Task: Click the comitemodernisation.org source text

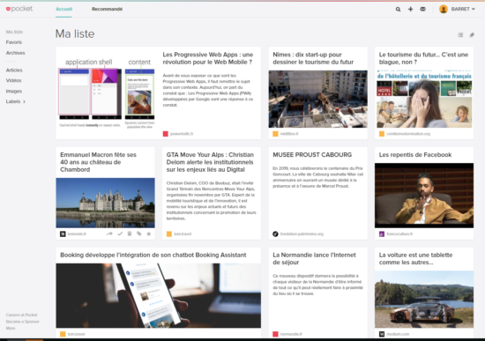Action: (408, 134)
